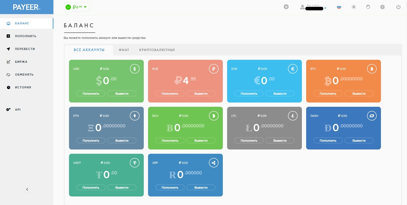Viewport: 407px width, 205px height.
Task: Click the LTC litecoin icon
Action: (293, 116)
